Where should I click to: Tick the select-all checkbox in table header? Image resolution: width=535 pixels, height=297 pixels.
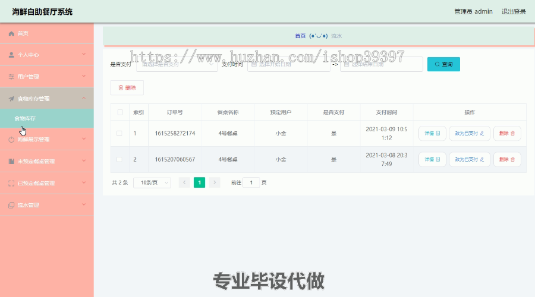[x=120, y=112]
